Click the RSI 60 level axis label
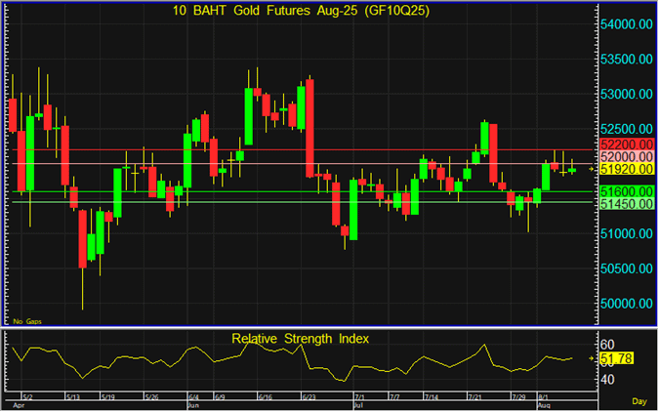659x412 pixels. [x=606, y=345]
